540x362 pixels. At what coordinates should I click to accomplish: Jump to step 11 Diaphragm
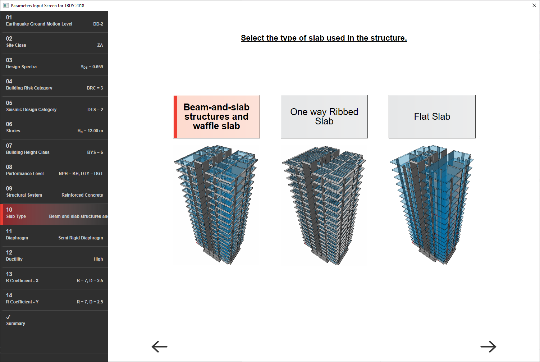(54, 235)
